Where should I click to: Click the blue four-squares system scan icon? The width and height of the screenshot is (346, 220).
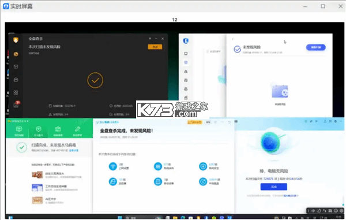click(x=158, y=166)
